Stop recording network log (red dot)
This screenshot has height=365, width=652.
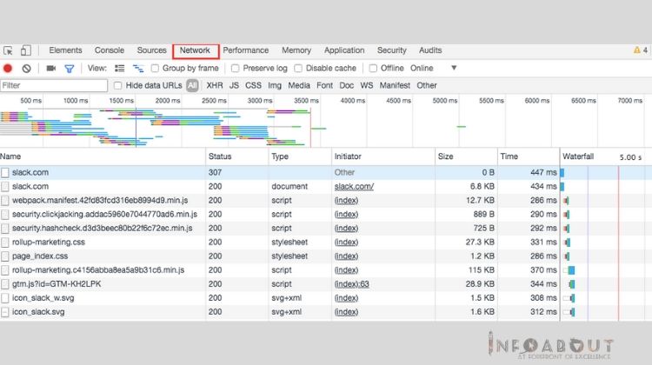click(8, 68)
